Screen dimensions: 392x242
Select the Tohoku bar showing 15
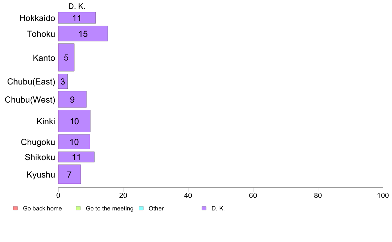pos(83,34)
